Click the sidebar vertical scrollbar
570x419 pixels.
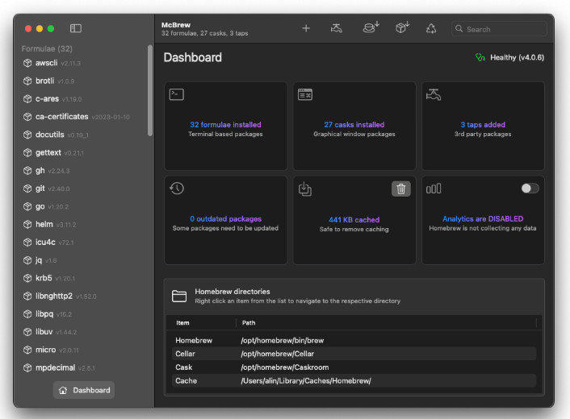[x=150, y=91]
